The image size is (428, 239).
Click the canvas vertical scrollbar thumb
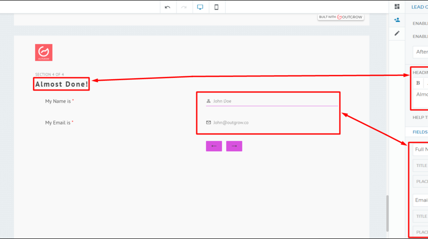tap(387, 213)
